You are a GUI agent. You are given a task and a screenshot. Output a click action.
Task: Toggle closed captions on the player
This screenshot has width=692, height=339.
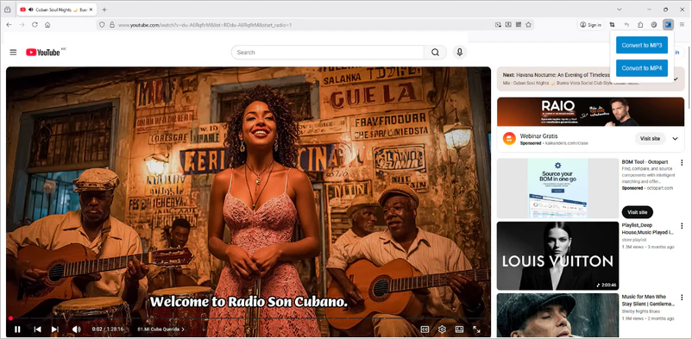click(x=425, y=329)
